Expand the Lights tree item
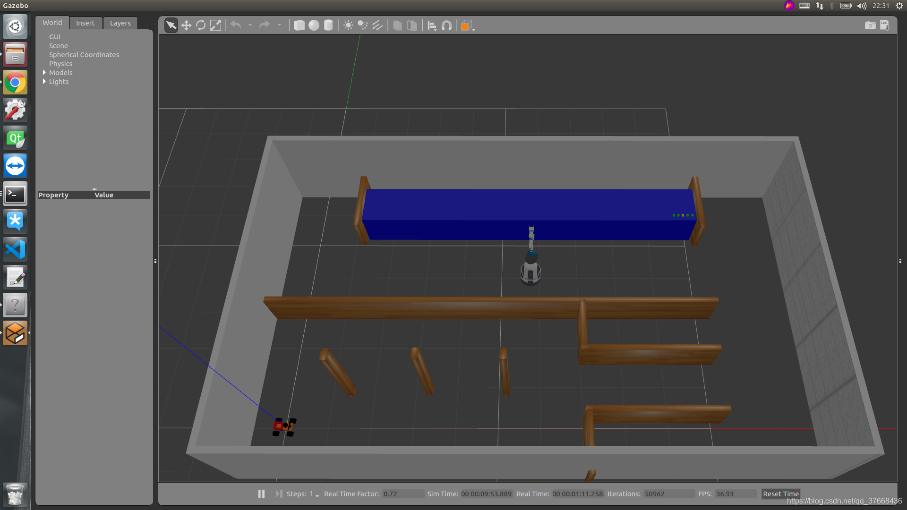907x510 pixels. point(44,82)
